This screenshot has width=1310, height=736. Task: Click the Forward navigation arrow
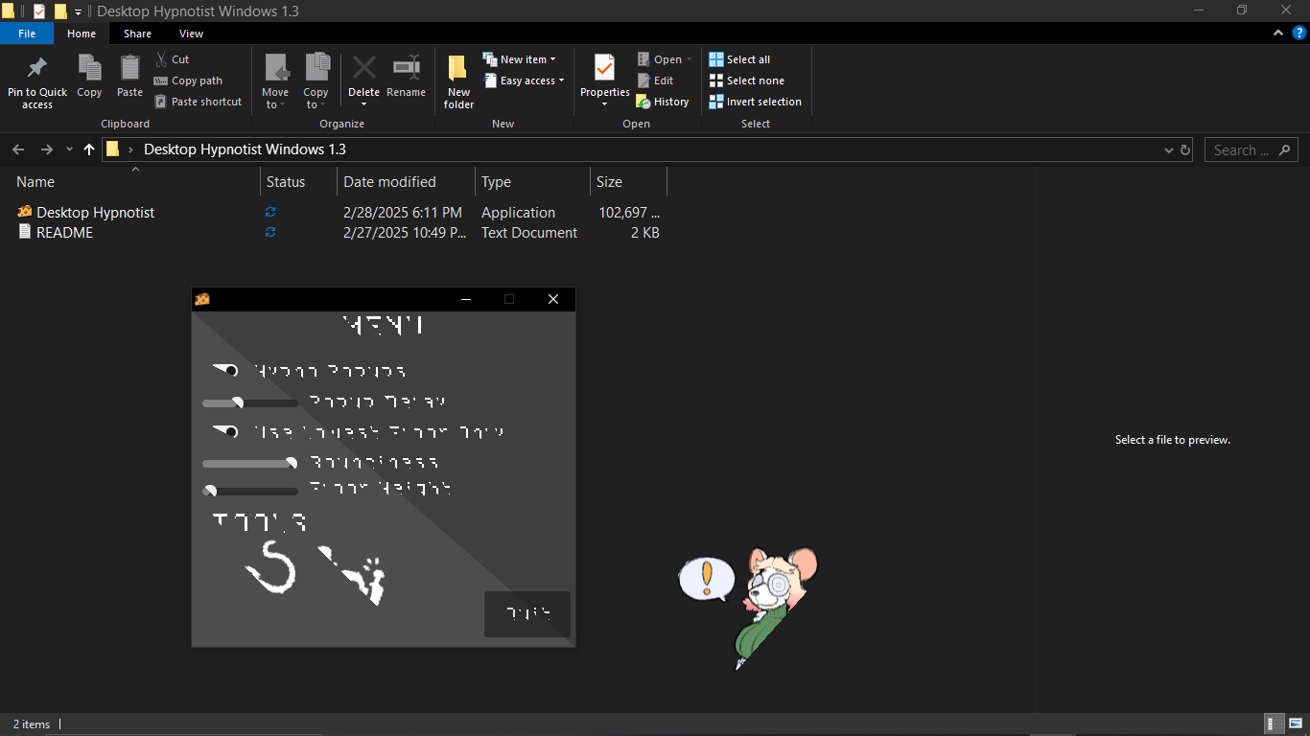[x=47, y=149]
